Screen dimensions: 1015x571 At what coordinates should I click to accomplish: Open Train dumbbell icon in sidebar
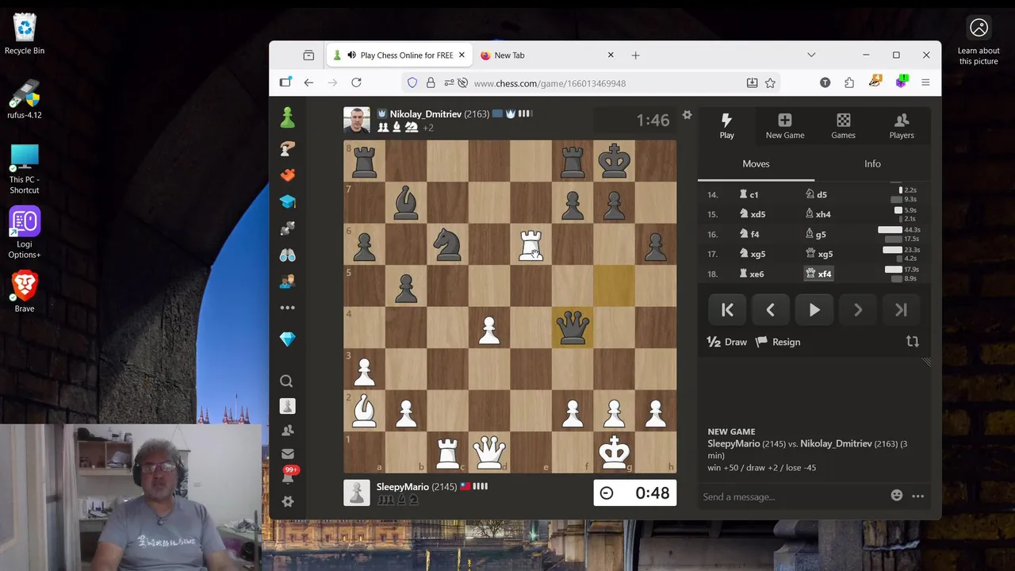click(287, 228)
